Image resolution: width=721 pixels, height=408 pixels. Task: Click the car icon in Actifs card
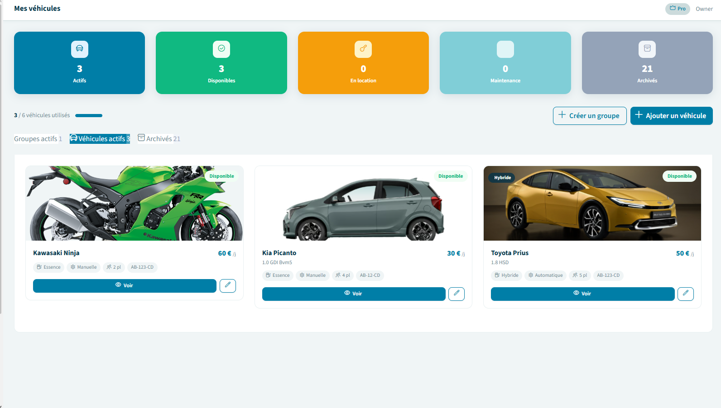click(x=80, y=49)
